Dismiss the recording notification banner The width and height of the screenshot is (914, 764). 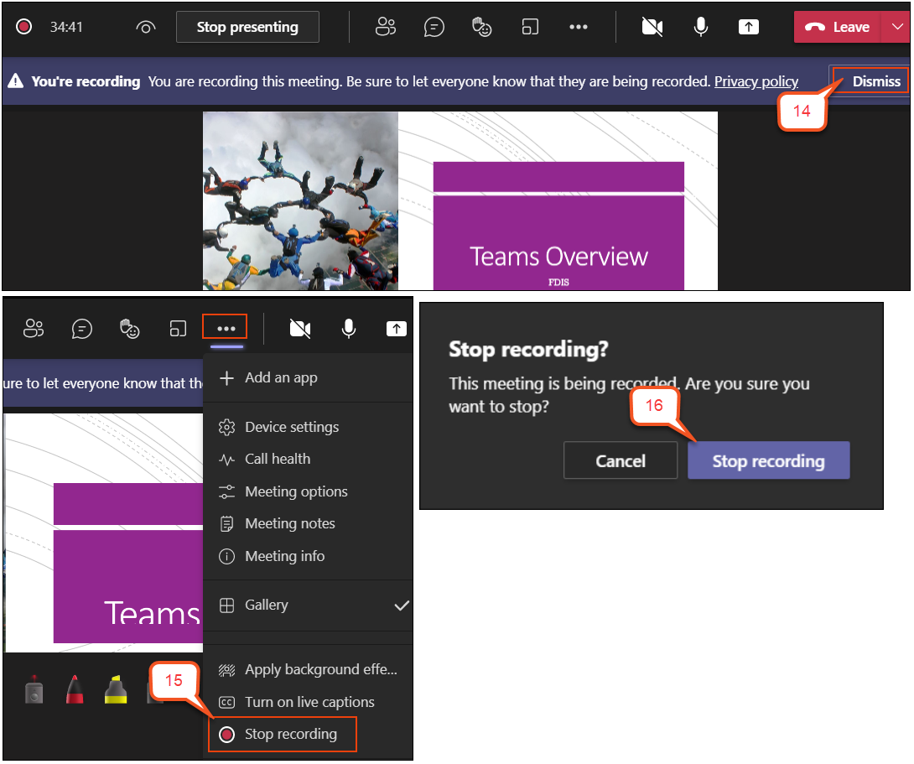click(x=871, y=81)
